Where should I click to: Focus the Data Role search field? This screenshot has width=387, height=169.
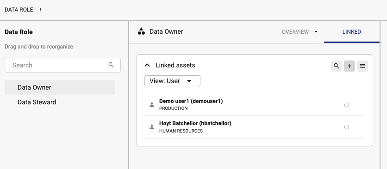[62, 65]
